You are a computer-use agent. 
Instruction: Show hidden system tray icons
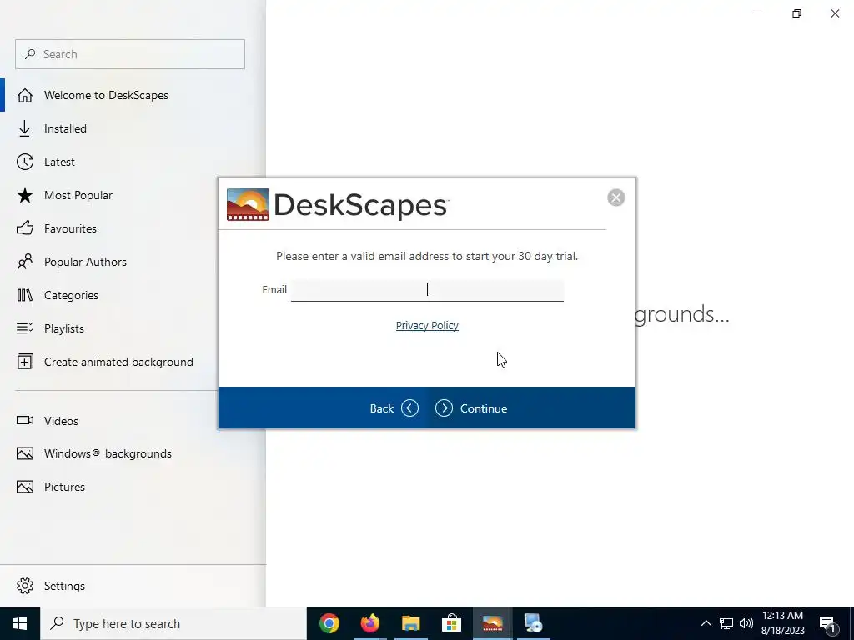(x=706, y=623)
